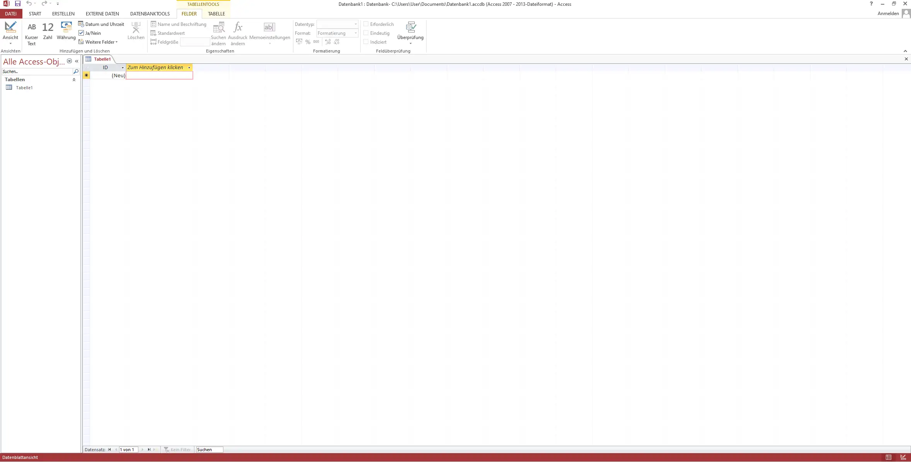
Task: Go to the last record button
Action: pos(149,450)
